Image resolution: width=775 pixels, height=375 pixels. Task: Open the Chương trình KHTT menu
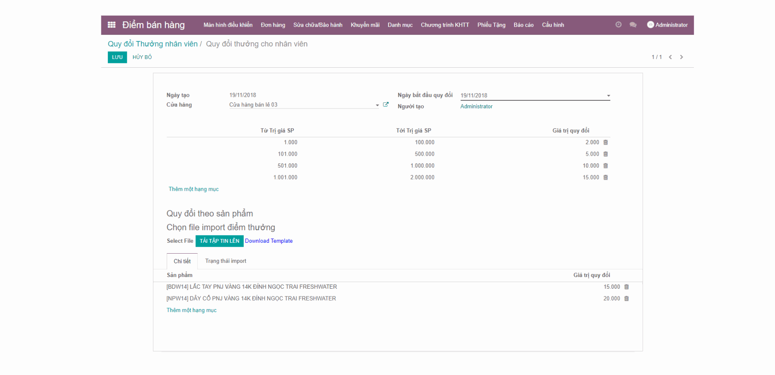[444, 25]
